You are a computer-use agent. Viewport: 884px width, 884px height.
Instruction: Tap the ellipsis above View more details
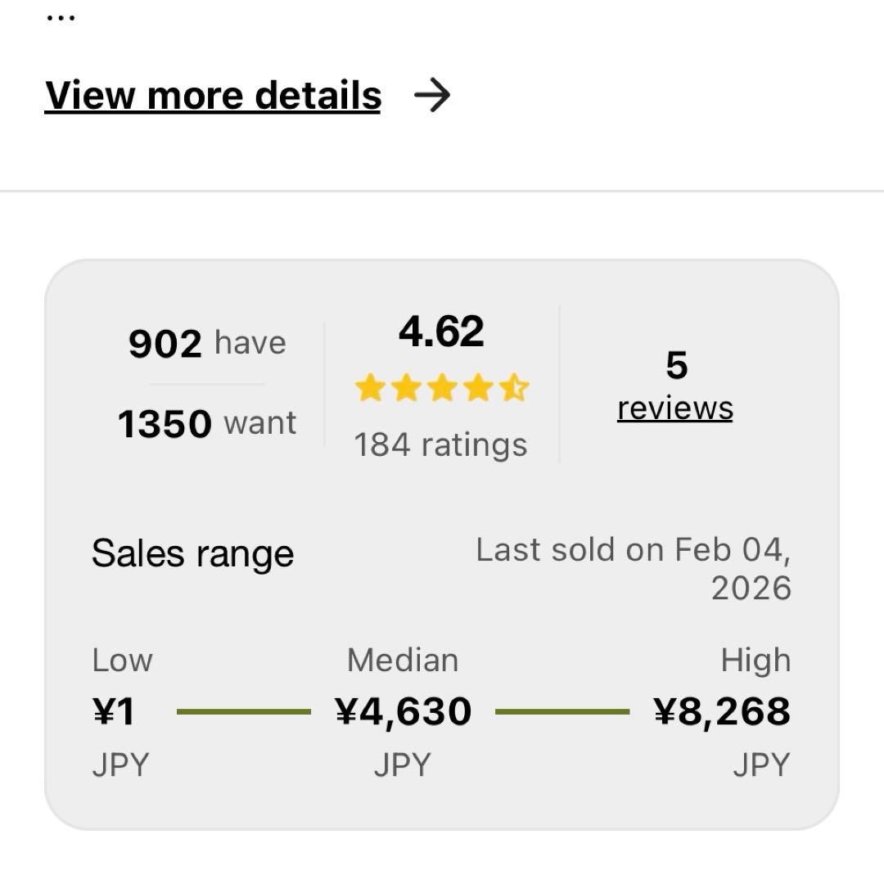coord(60,18)
